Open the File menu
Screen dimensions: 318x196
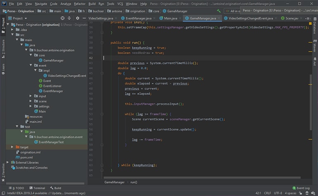click(12, 4)
